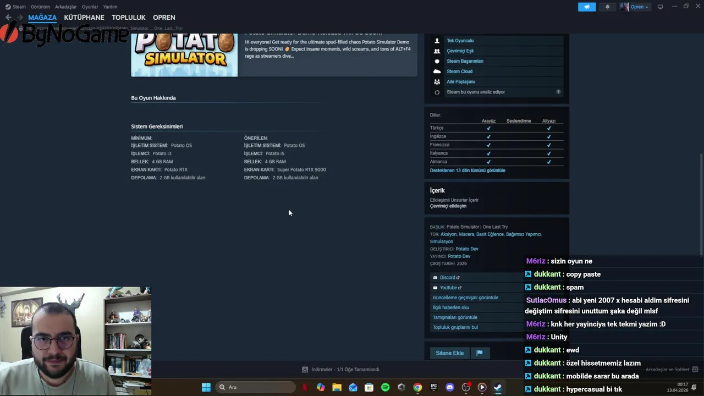The width and height of the screenshot is (704, 396).
Task: Click the Çevrimiçi etkileşim content text
Action: click(448, 206)
